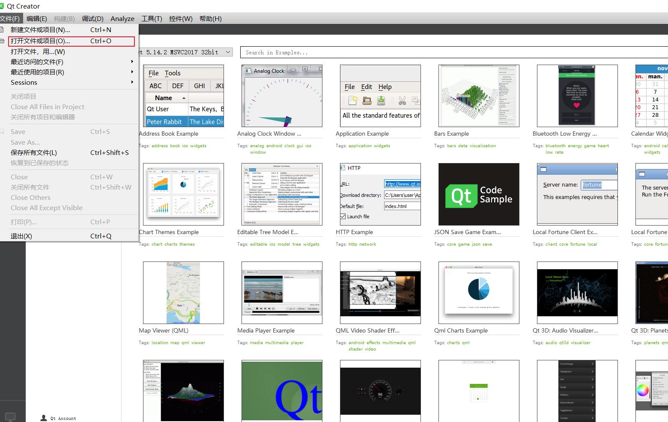Open the 帮助(H) menu
The image size is (668, 422).
210,18
